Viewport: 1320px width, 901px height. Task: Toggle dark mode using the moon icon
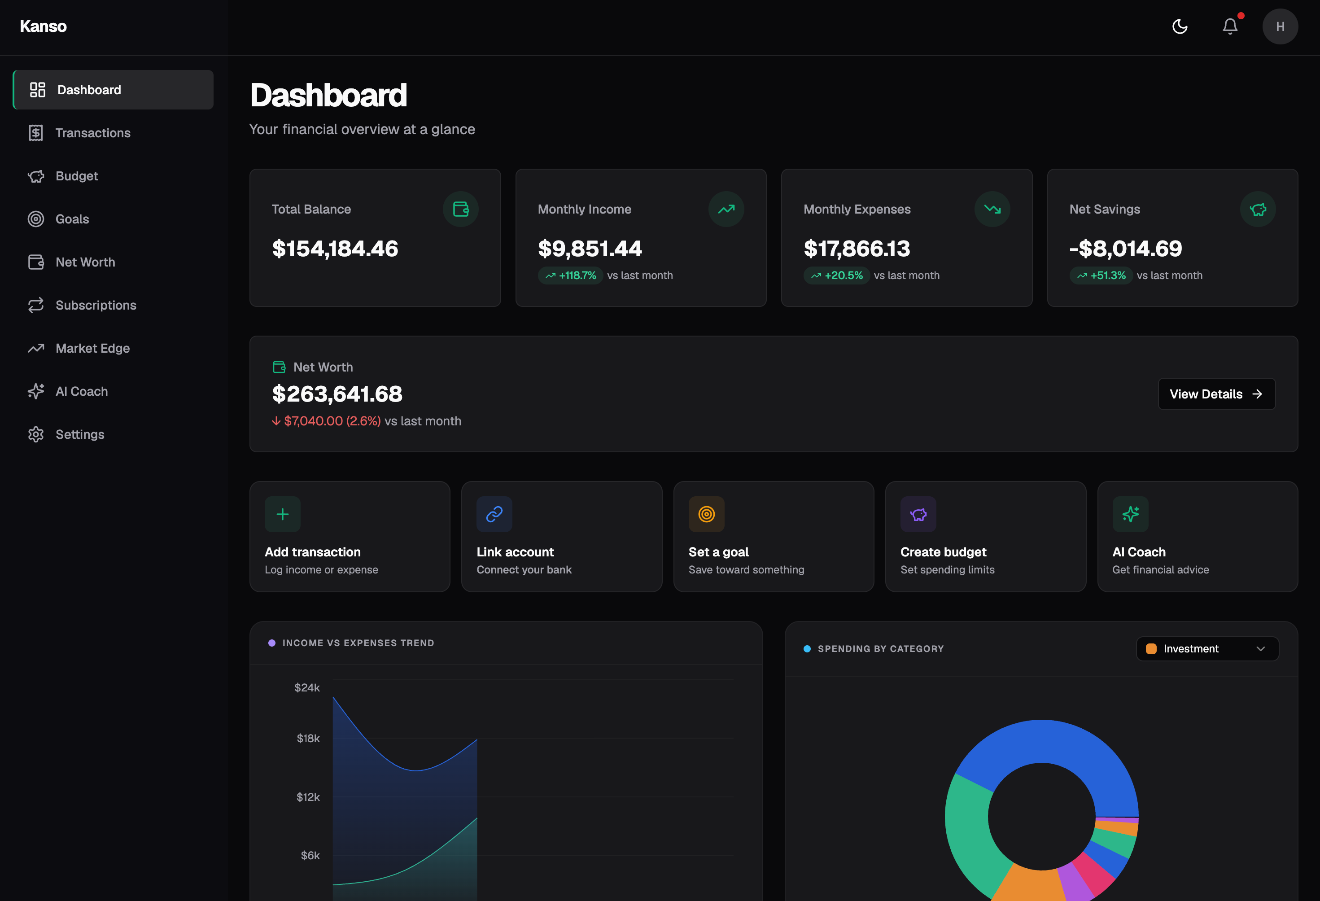pyautogui.click(x=1180, y=26)
